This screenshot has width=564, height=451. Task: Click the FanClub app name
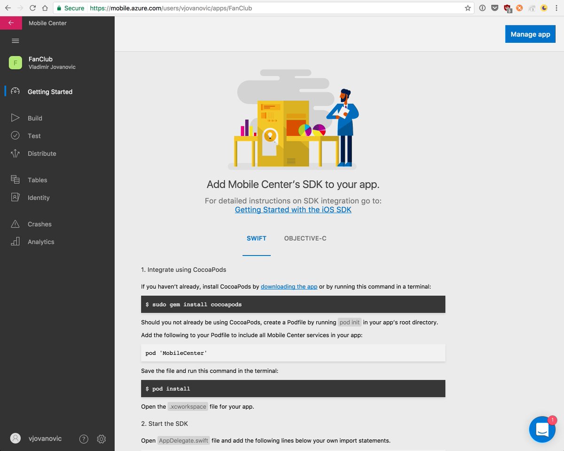tap(40, 59)
